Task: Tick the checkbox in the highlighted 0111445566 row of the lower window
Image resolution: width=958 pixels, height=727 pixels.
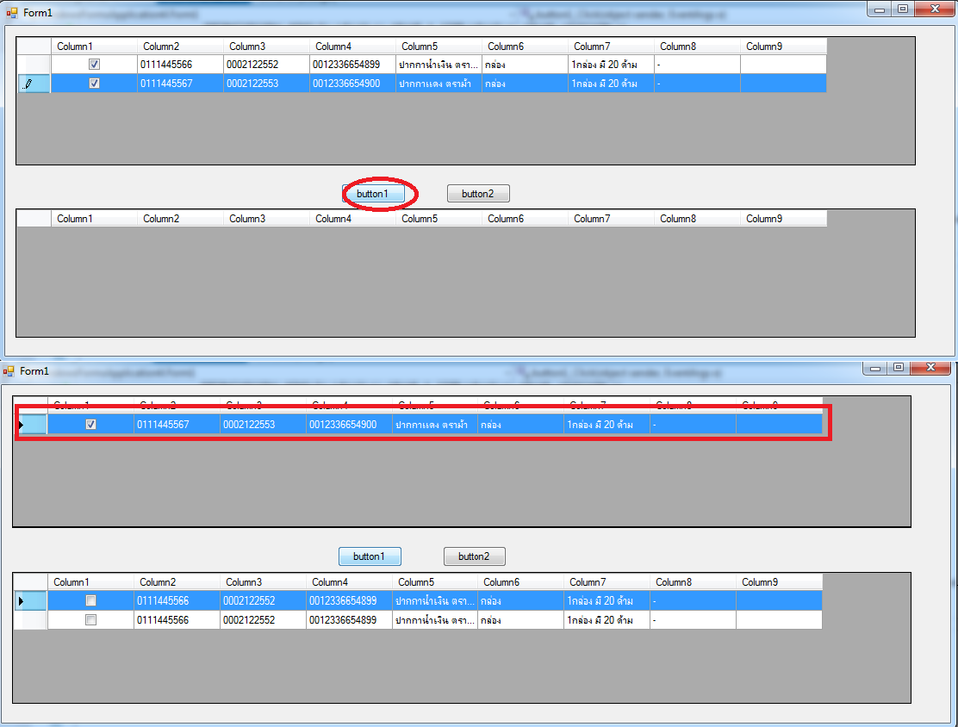Action: [90, 601]
